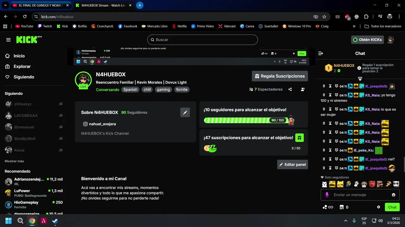Screen dimensions: 405x227
Task: Click the green gift icon on subscriptions goal
Action: [x=299, y=138]
